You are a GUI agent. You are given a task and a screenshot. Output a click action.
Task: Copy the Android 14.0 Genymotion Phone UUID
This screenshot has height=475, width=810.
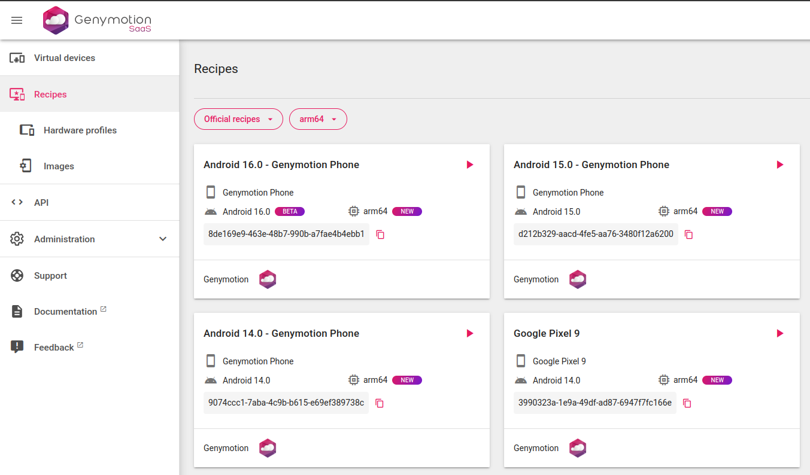pos(380,403)
